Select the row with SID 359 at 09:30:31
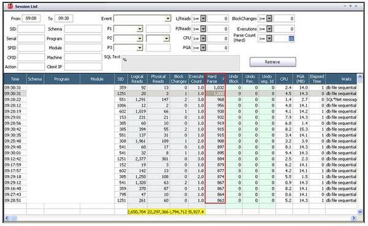 [x=180, y=88]
